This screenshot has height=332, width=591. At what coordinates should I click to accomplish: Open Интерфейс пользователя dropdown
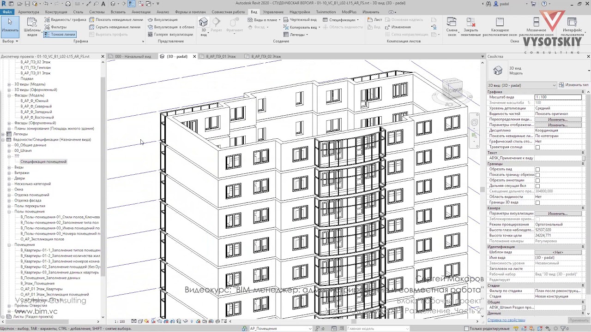tap(573, 27)
